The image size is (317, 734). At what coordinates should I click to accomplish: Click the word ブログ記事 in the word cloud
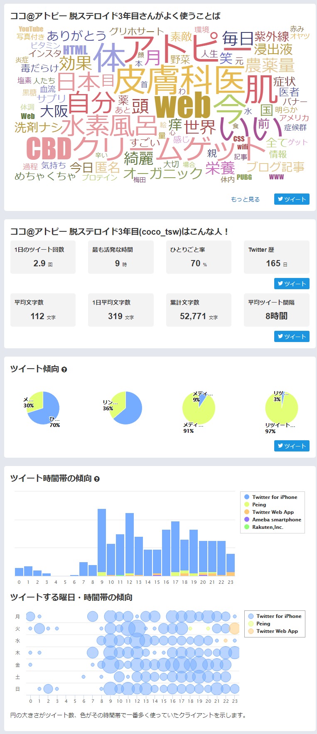point(275,167)
